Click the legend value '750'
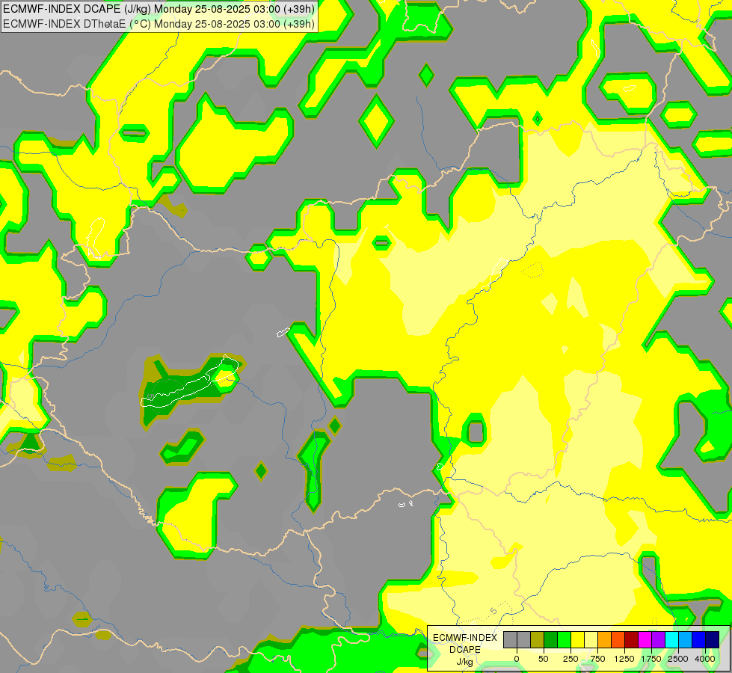The image size is (732, 673). point(597,659)
